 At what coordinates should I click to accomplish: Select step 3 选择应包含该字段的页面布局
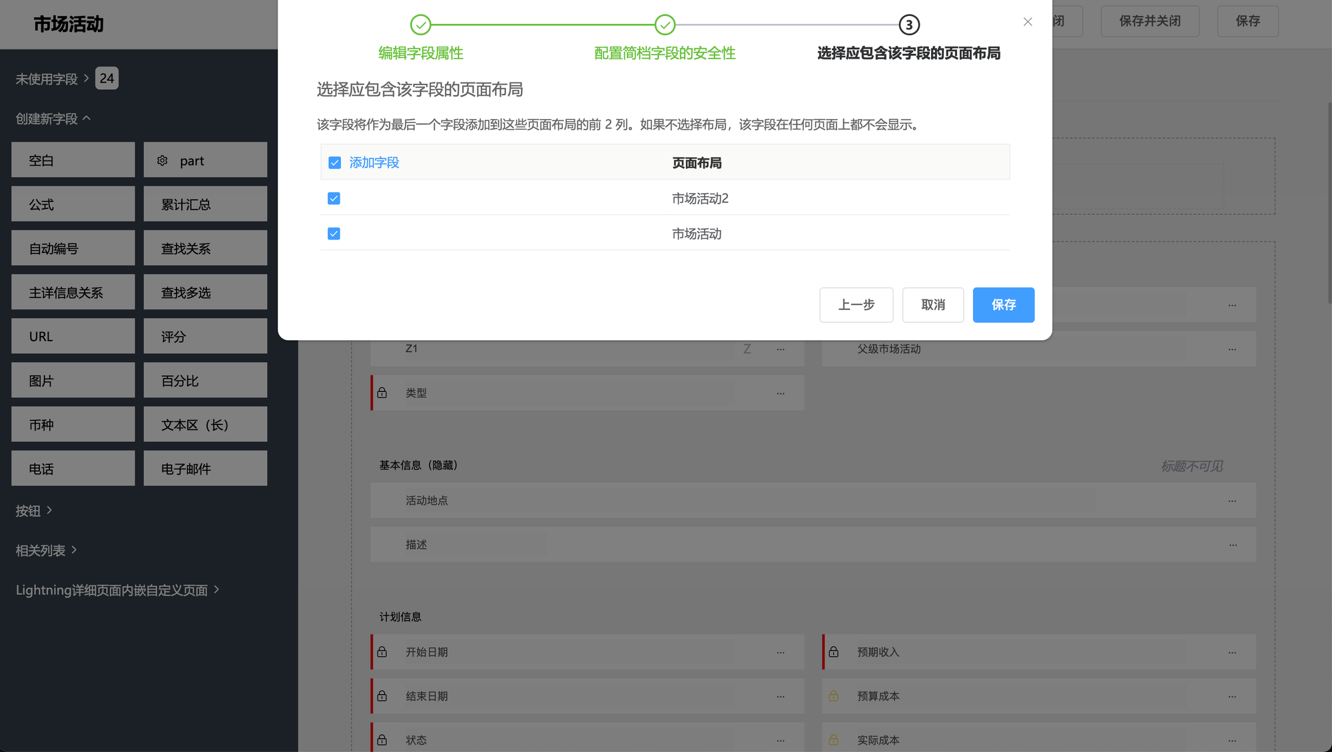click(x=909, y=25)
